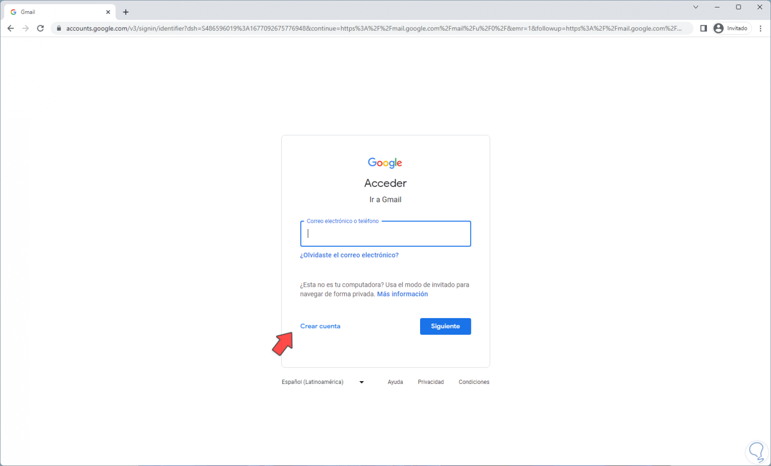Open the Ayuda footer link
Screen dimensions: 771x466
point(395,382)
